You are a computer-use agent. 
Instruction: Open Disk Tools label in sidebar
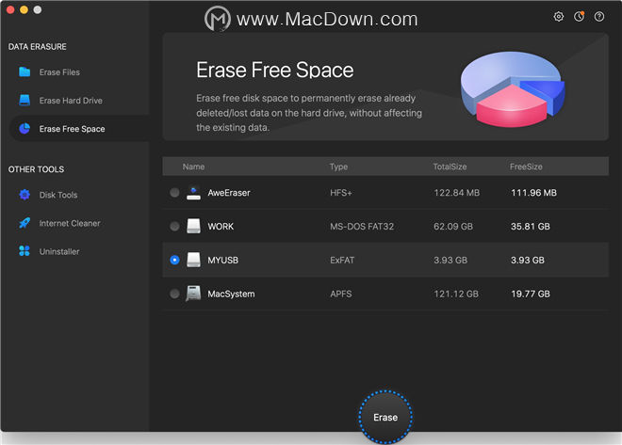point(58,195)
